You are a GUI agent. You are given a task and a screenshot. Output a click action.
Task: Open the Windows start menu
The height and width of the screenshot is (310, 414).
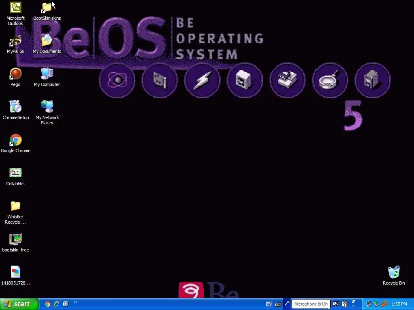click(x=19, y=304)
